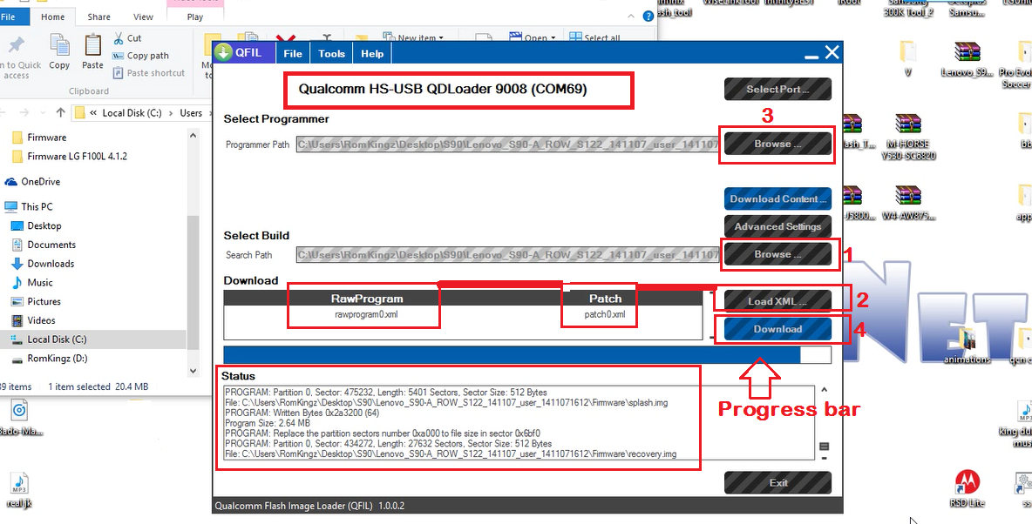Click the Up arrow in Explorer navigation
This screenshot has height=524, width=1032.
pos(60,113)
